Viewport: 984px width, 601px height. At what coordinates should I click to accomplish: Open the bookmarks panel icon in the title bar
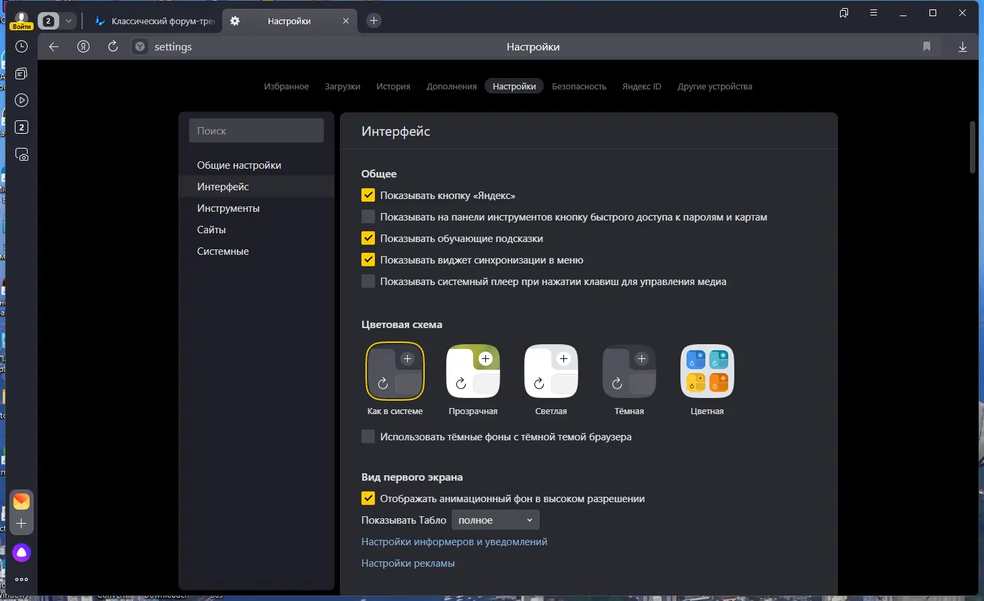tap(844, 13)
